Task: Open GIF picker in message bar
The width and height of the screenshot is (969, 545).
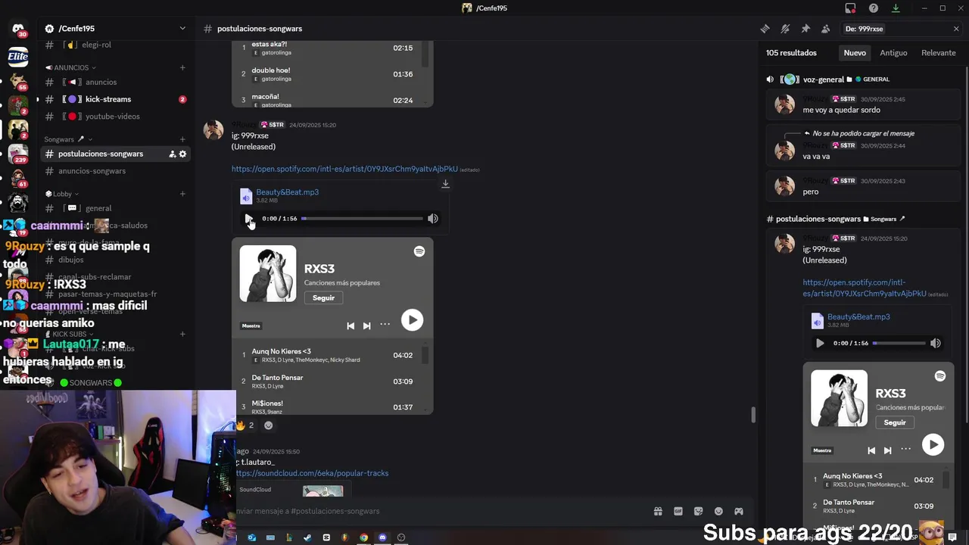Action: pyautogui.click(x=678, y=511)
